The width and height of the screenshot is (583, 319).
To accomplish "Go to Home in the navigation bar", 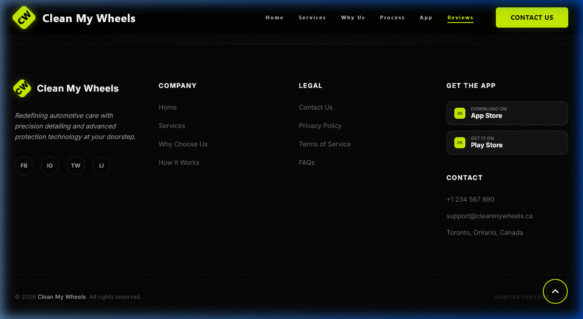I will point(274,17).
